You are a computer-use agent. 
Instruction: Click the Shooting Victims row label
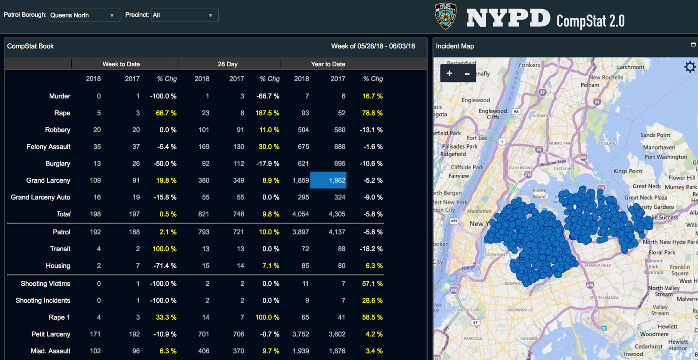45,283
